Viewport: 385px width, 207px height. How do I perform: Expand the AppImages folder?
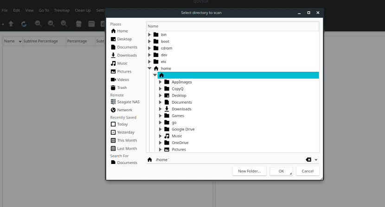pyautogui.click(x=160, y=82)
